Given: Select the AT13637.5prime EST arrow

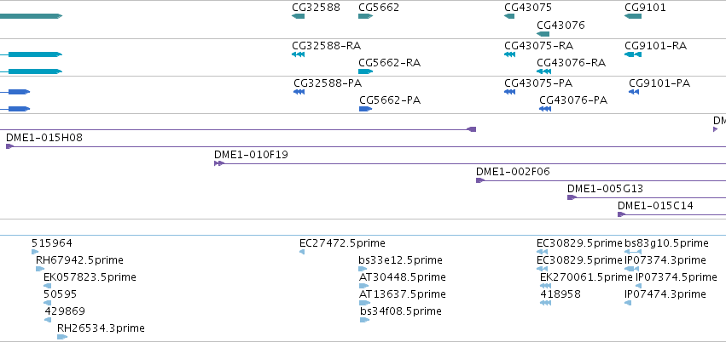Looking at the screenshot, I should click(364, 303).
